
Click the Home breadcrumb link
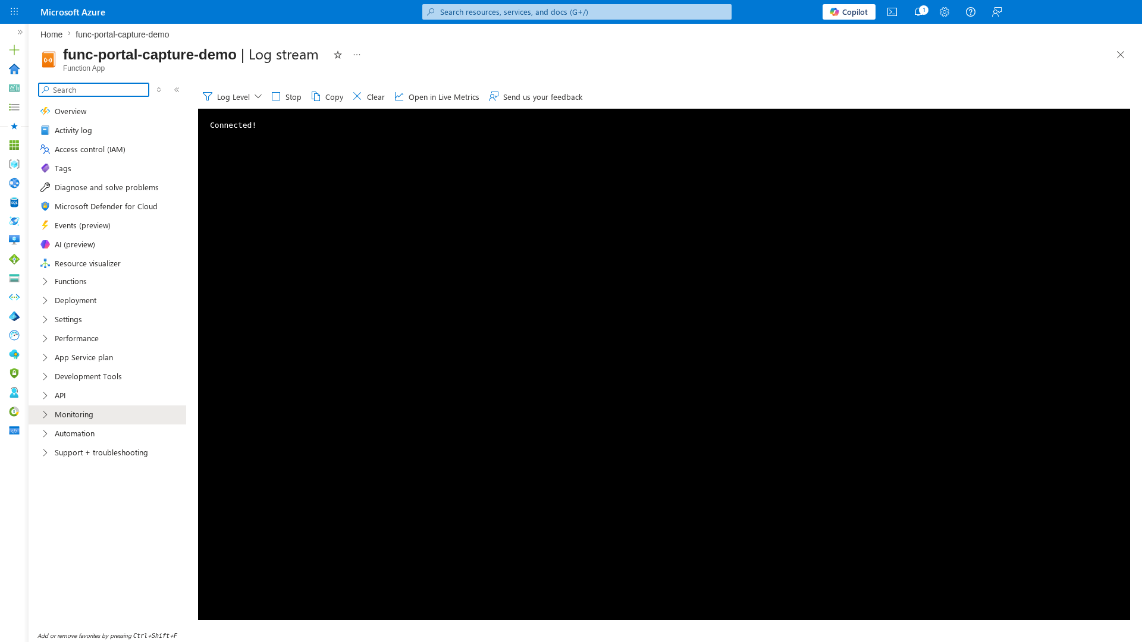(51, 34)
